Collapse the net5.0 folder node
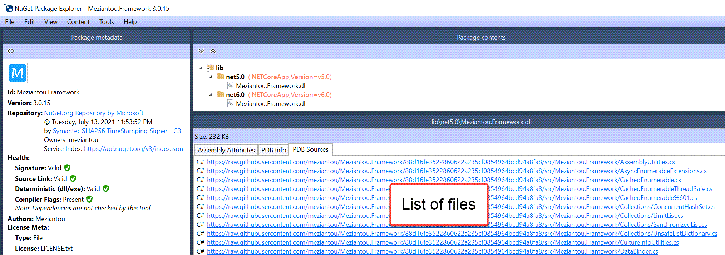725x255 pixels. click(x=211, y=77)
